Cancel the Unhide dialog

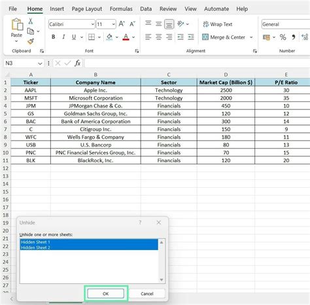147,294
